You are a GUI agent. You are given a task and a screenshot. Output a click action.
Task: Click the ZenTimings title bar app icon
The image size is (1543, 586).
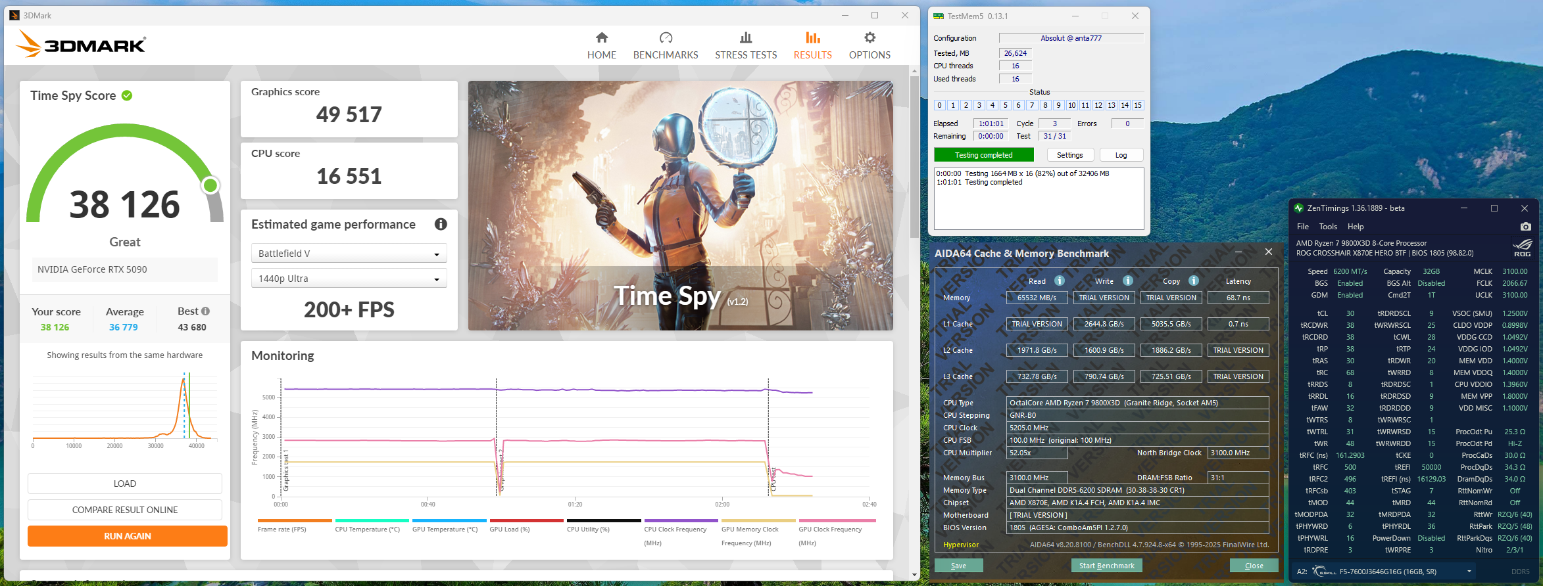click(1298, 208)
